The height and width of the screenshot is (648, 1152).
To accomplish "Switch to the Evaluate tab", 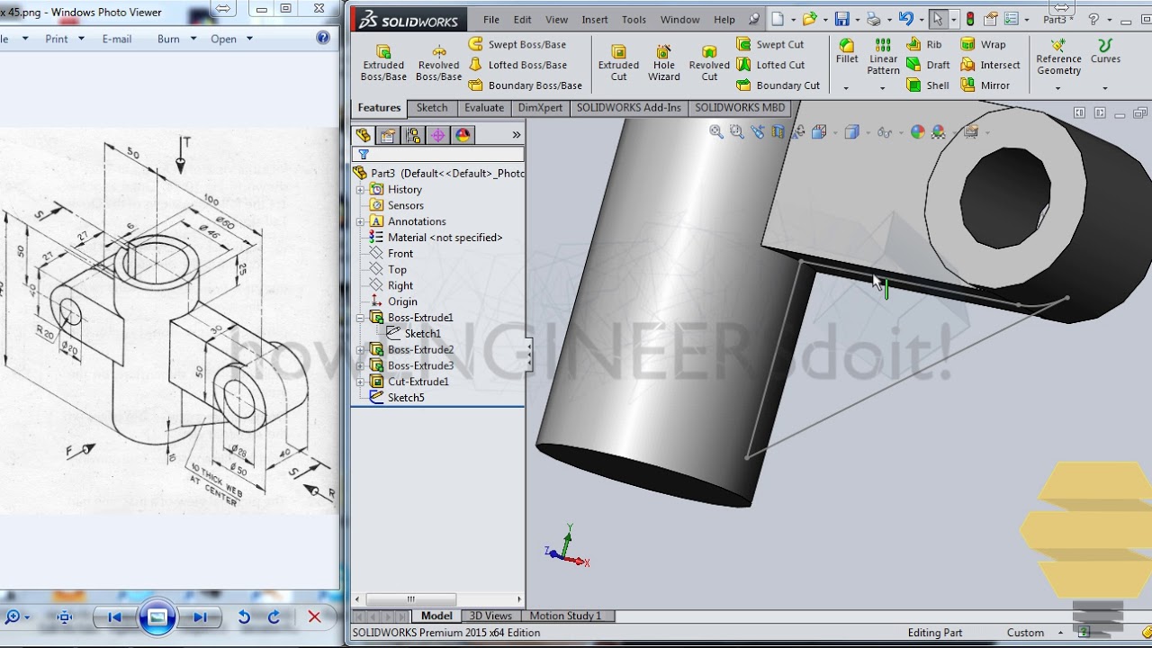I will (x=484, y=108).
